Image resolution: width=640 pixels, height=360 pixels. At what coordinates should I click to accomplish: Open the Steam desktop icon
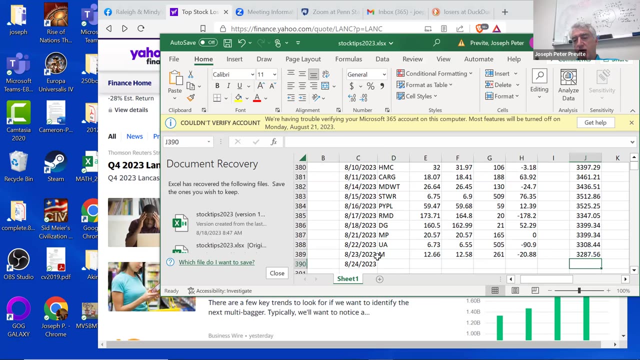point(55,167)
